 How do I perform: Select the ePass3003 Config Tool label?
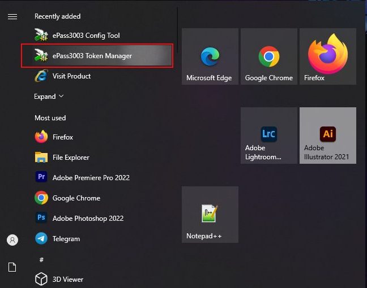[x=86, y=36]
